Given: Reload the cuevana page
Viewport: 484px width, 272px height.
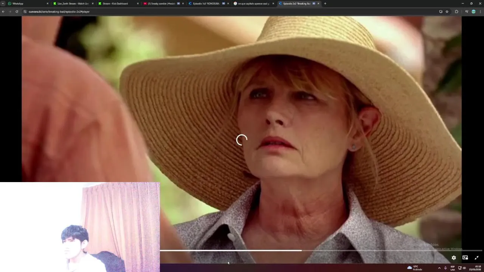Looking at the screenshot, I should [17, 12].
